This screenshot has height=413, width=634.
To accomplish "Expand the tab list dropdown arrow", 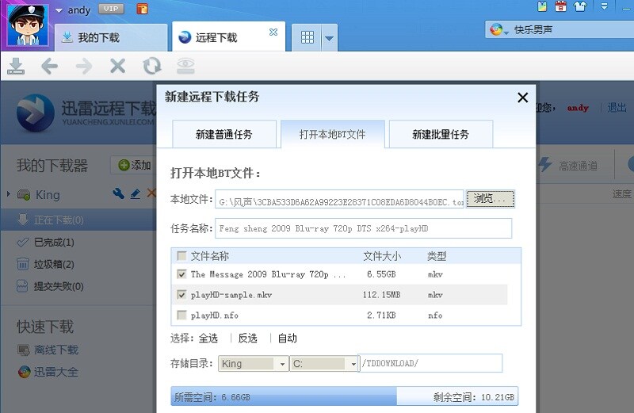I will tap(329, 38).
